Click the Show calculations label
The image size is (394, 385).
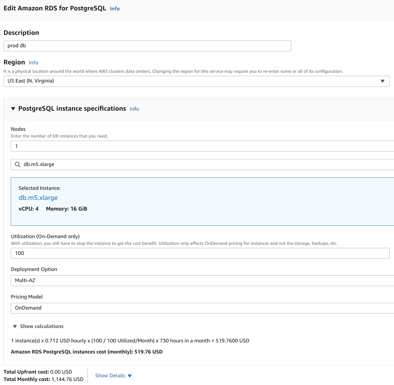[x=42, y=326]
